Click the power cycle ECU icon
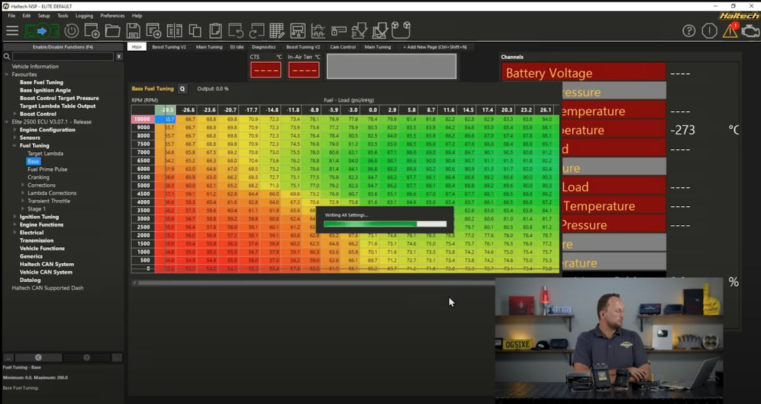The height and width of the screenshot is (404, 761). click(71, 30)
